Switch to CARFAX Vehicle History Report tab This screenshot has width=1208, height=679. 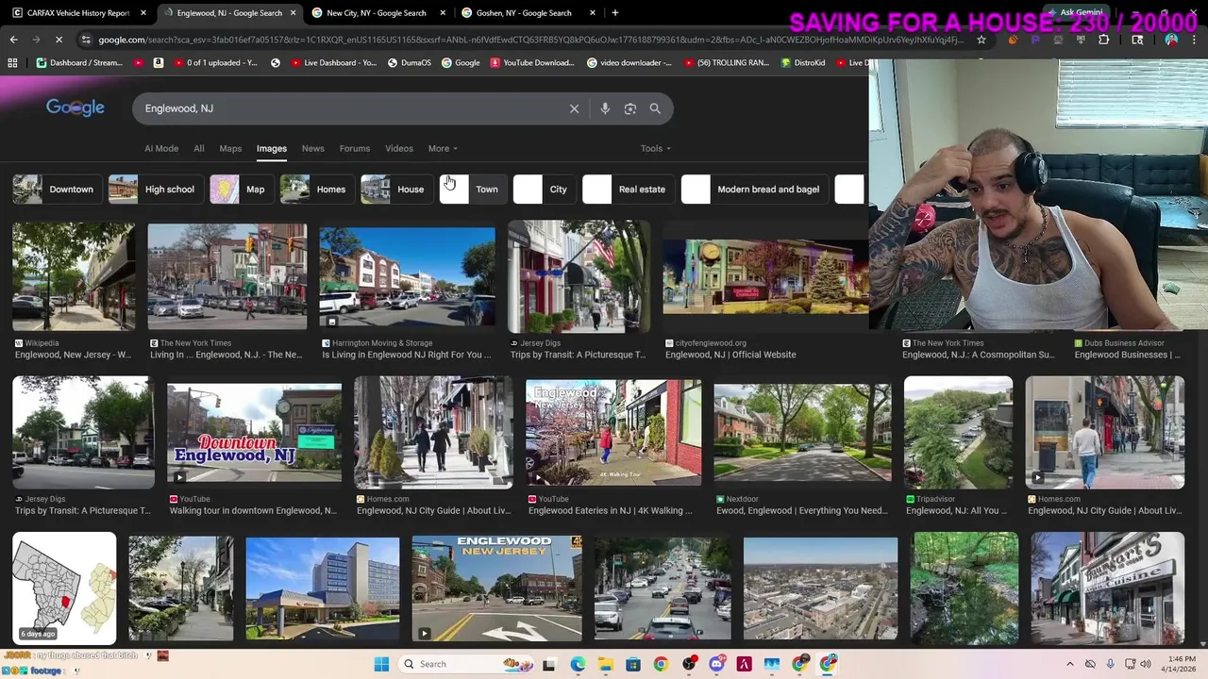tap(77, 12)
